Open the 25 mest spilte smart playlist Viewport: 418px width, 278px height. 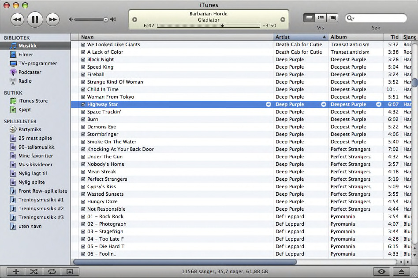pyautogui.click(x=35, y=138)
